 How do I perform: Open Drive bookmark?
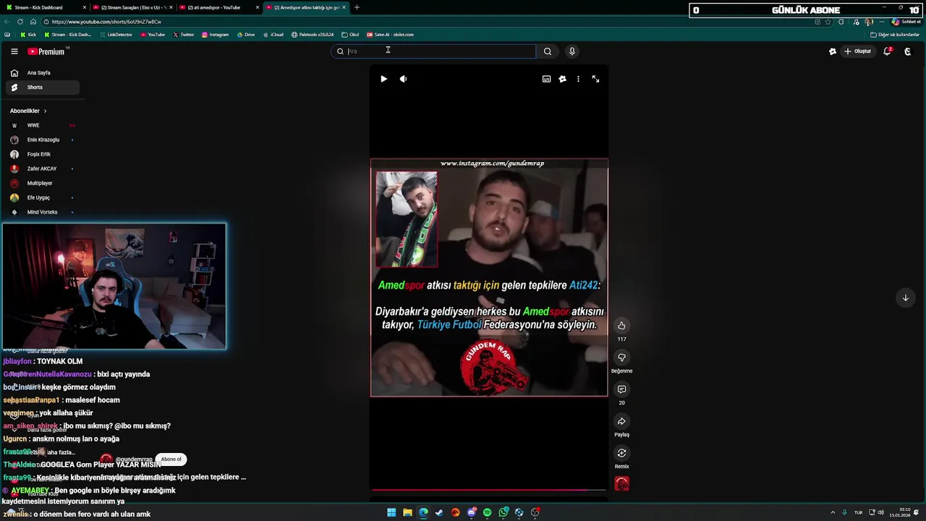pos(246,35)
